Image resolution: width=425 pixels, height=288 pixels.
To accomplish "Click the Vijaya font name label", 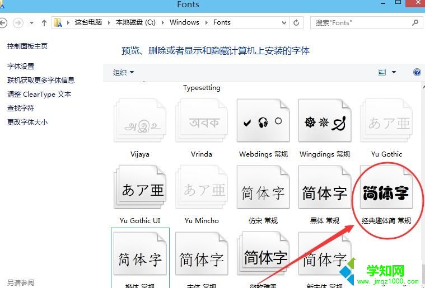I will [x=140, y=154].
